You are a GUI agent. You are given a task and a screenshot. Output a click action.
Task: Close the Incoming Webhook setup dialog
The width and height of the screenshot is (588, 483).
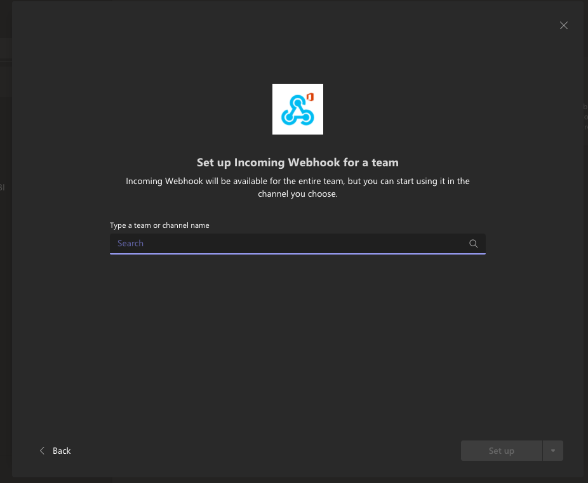click(x=563, y=25)
